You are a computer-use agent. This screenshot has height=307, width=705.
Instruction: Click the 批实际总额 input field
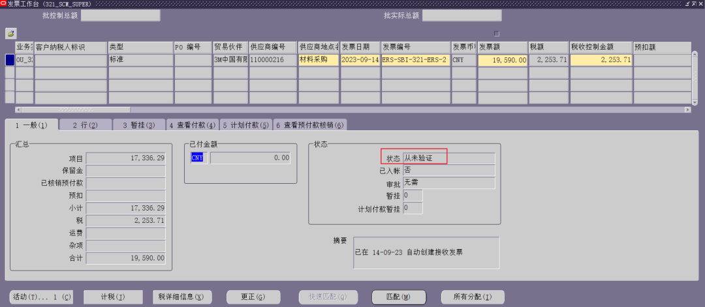click(462, 16)
